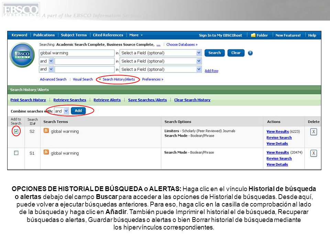This screenshot has height=247, width=330.
Task: Click the second empty search term field
Action: 85,61
